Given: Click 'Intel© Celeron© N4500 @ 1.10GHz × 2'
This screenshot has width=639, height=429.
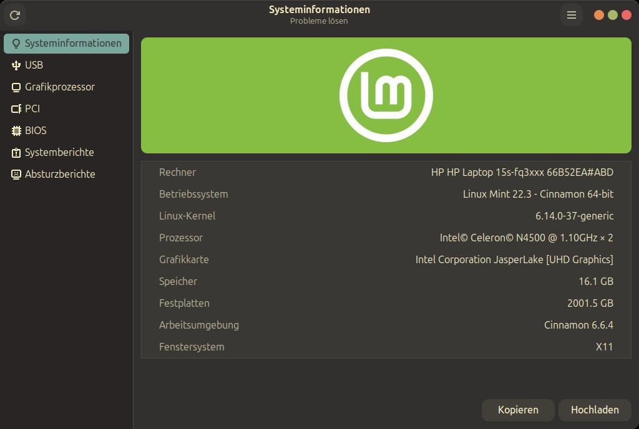Looking at the screenshot, I should [x=526, y=238].
